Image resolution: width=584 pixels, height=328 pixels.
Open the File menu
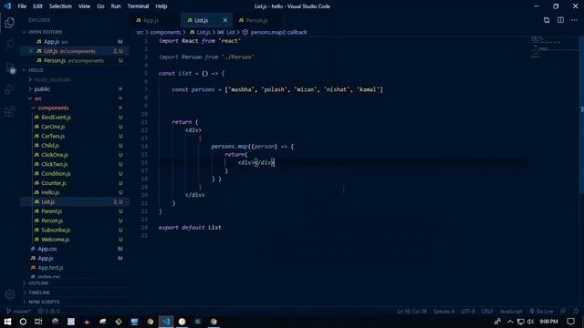[x=22, y=6]
